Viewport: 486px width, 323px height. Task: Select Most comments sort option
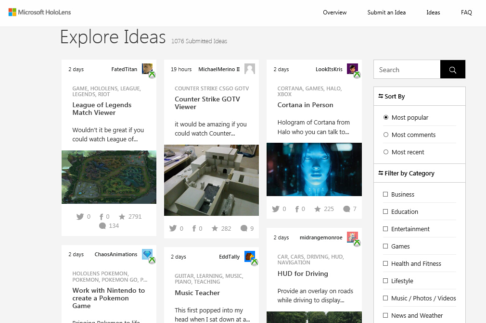(386, 135)
